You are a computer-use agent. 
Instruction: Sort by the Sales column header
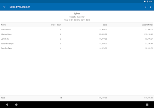[x=105, y=25]
